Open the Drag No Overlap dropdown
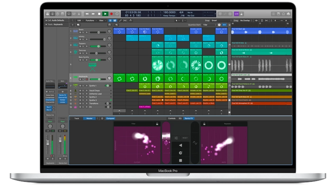This screenshot has width=336, height=189. (x=246, y=21)
